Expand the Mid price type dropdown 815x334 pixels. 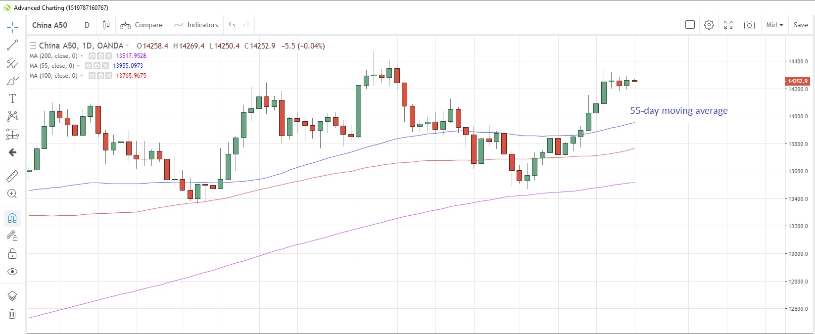774,25
